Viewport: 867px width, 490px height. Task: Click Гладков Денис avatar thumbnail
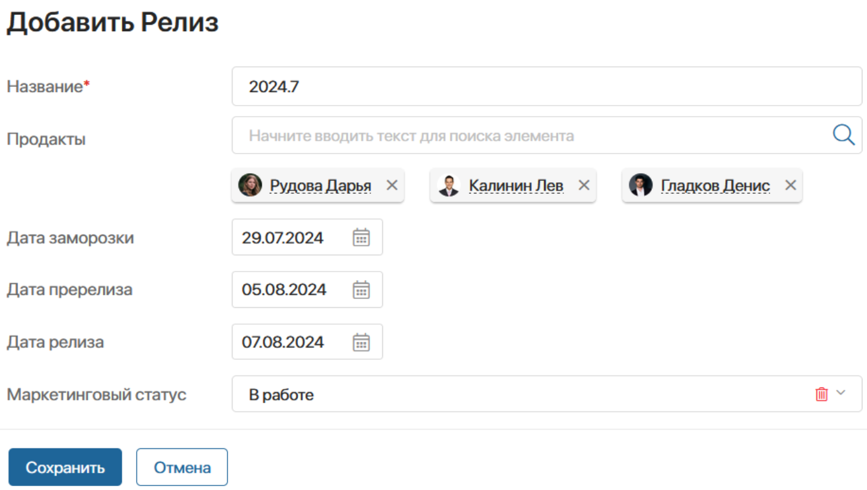[641, 185]
